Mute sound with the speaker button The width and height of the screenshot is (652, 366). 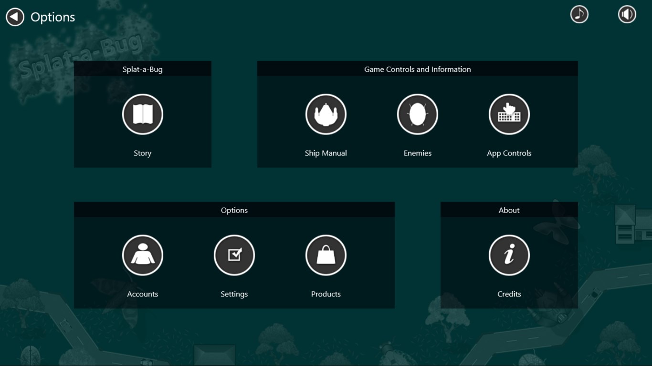[x=627, y=15]
